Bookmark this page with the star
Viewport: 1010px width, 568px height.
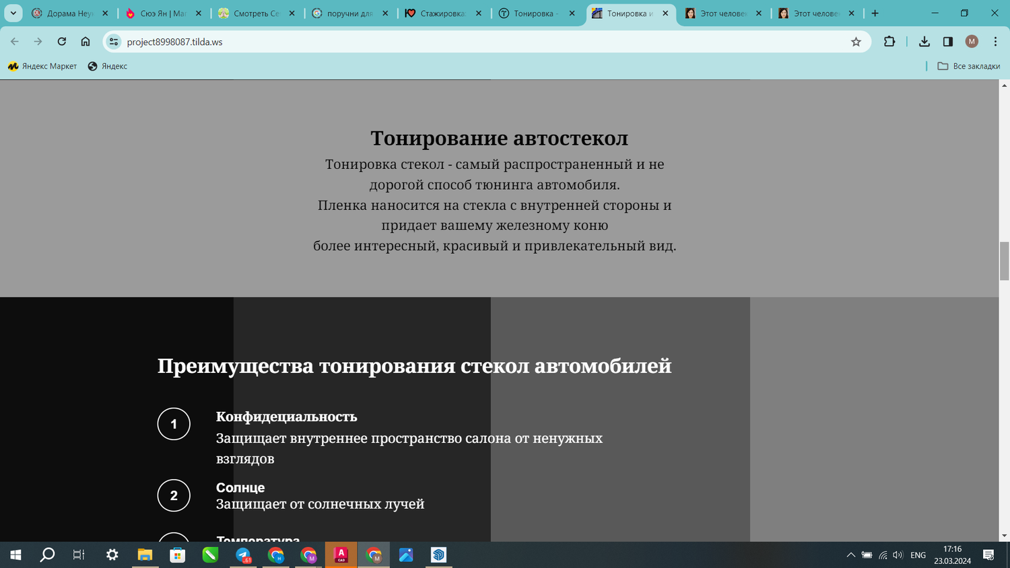856,42
